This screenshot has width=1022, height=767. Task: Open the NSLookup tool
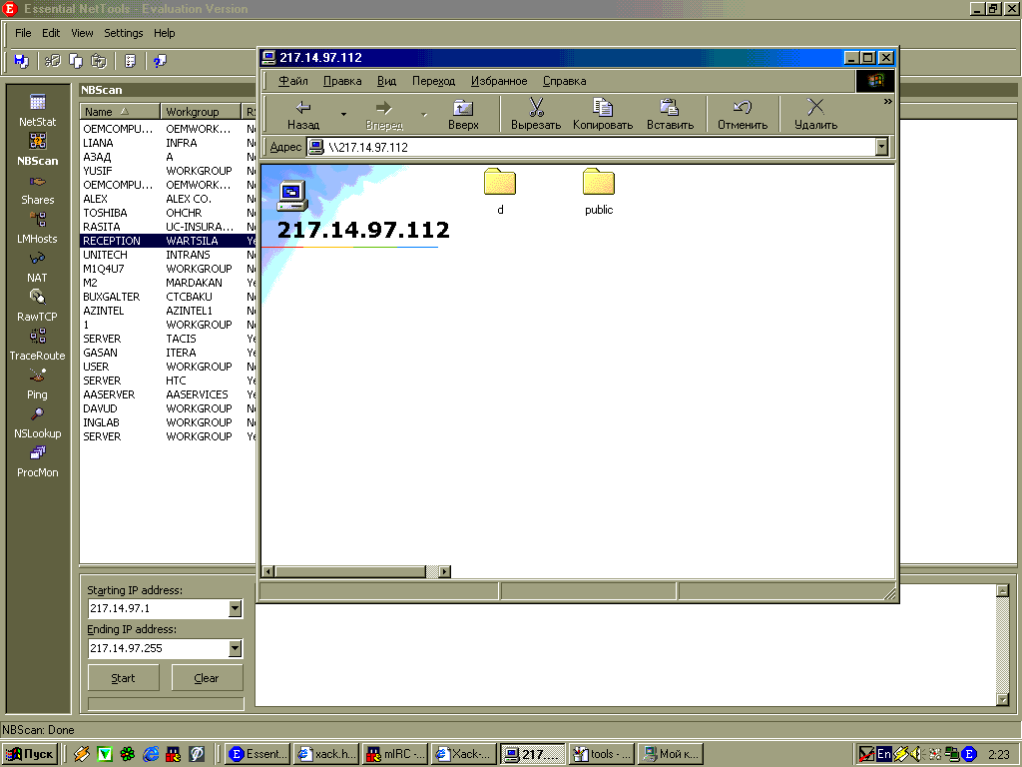pos(38,420)
